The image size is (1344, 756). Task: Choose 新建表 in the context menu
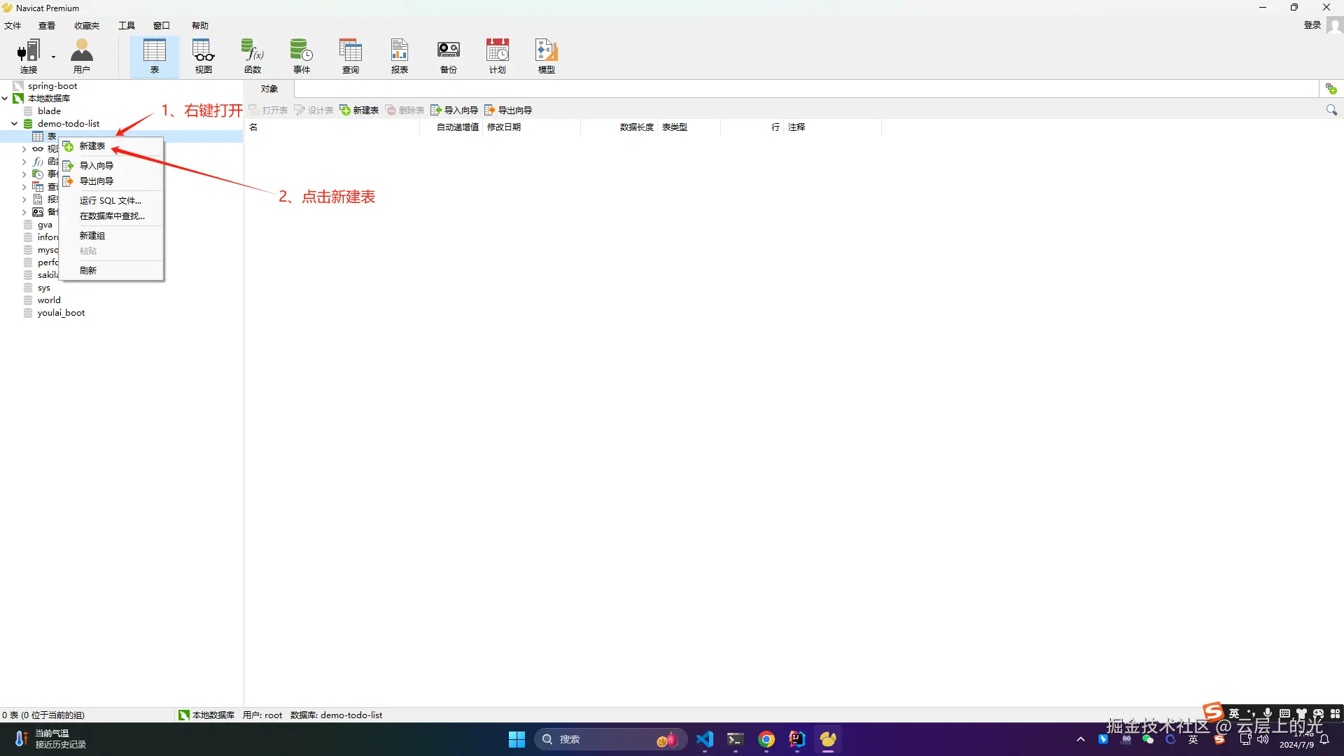click(92, 146)
